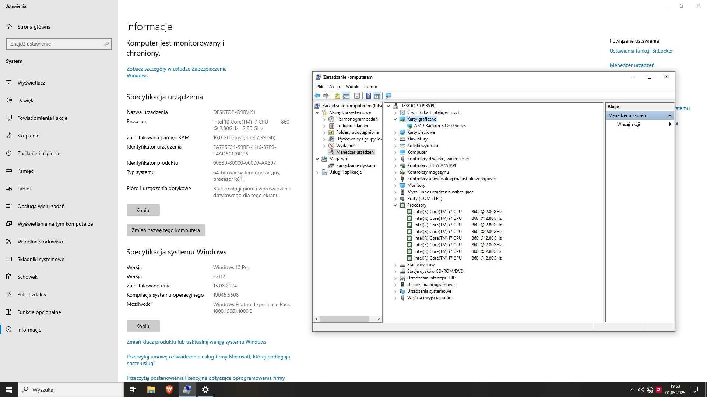This screenshot has height=397, width=707.
Task: Open the Plik menu
Action: [320, 87]
